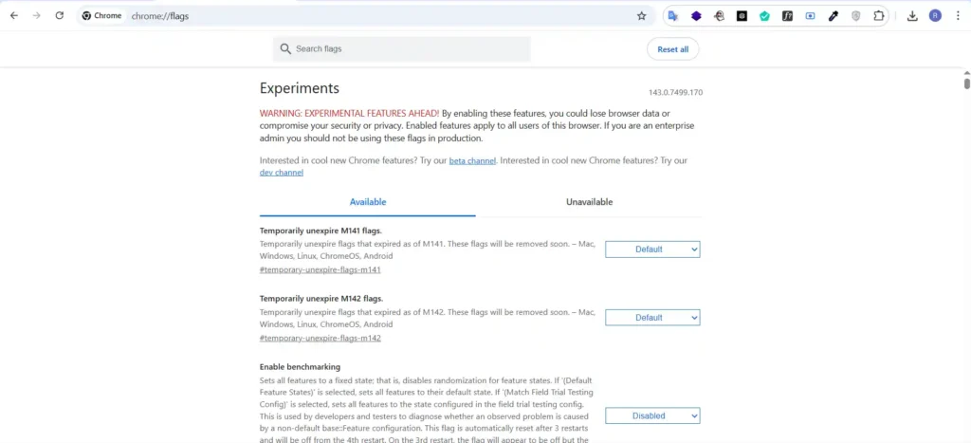Click the profile avatar icon

[935, 16]
